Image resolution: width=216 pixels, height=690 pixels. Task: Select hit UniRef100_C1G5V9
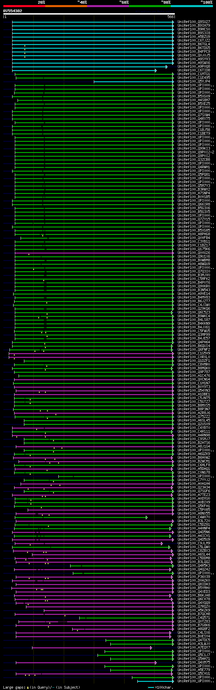[x=194, y=353]
